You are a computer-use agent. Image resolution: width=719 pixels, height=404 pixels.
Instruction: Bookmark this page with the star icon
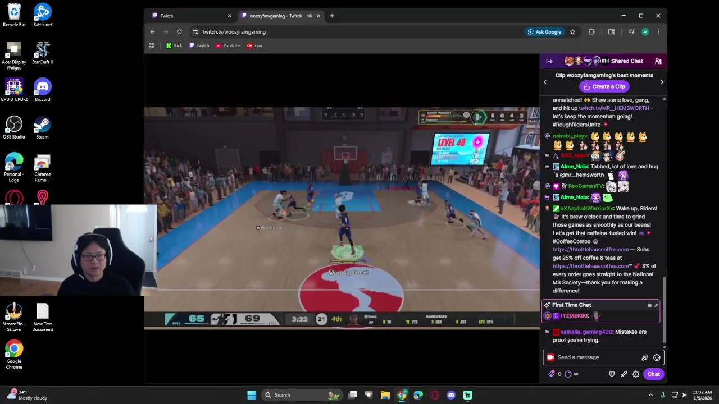(x=572, y=32)
